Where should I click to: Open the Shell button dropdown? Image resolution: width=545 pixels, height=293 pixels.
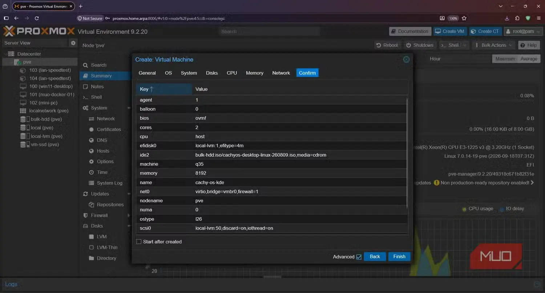pos(453,45)
